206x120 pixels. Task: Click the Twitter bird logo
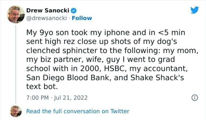point(194,10)
